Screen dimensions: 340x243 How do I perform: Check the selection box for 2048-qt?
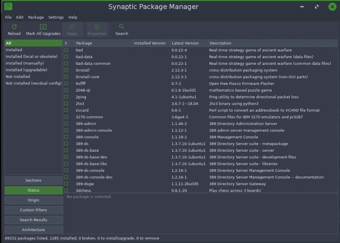66,90
